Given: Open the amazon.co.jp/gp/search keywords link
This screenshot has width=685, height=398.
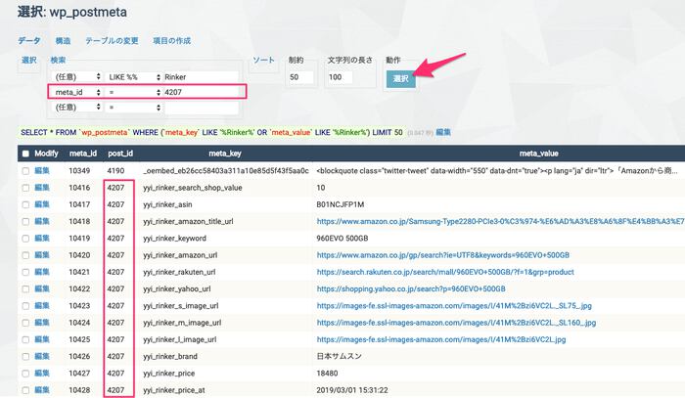Looking at the screenshot, I should click(x=443, y=255).
